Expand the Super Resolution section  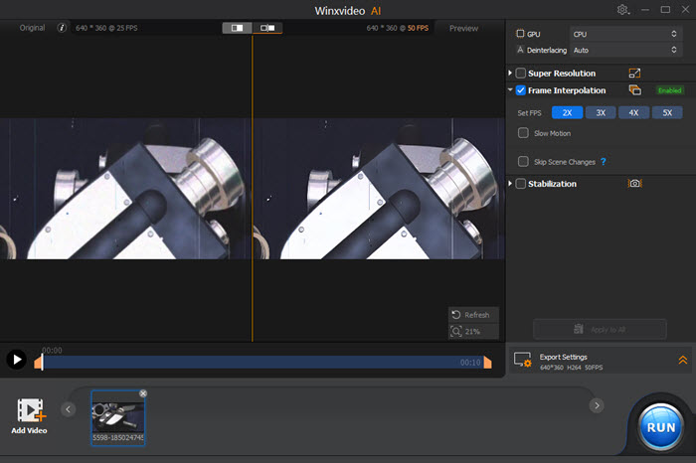point(510,73)
